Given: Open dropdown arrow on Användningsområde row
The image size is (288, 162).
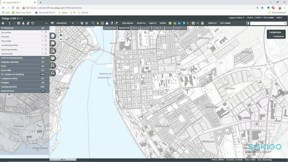Looking at the screenshot, I should coord(42,45).
